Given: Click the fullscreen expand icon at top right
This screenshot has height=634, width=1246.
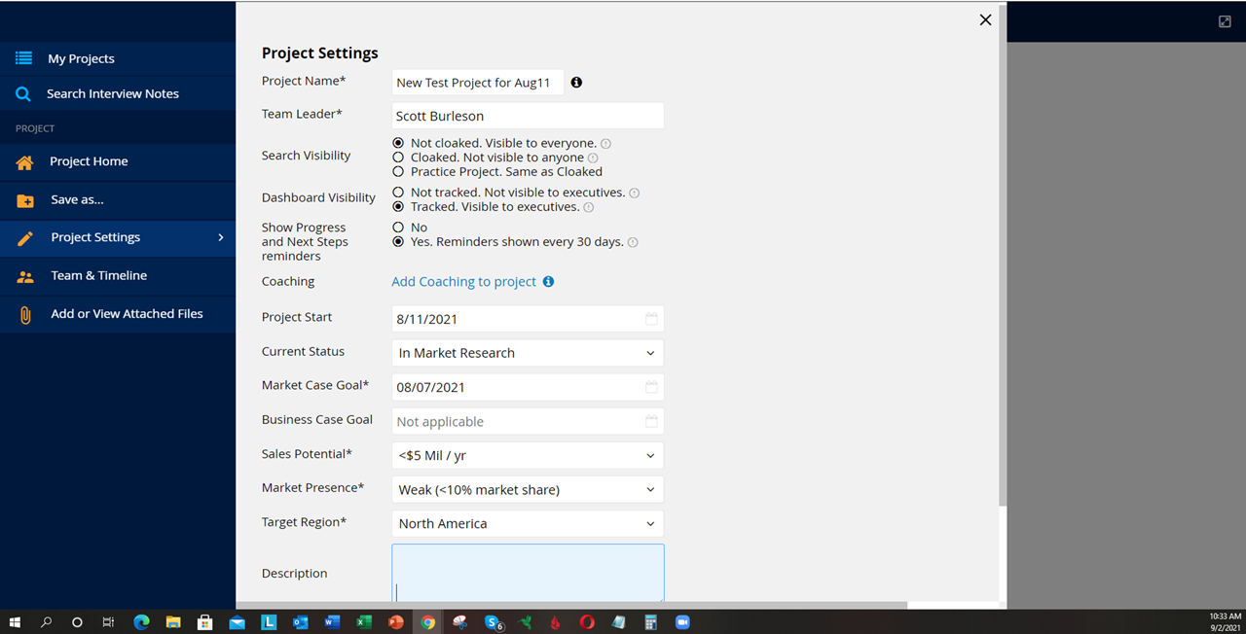Looking at the screenshot, I should tap(1225, 21).
